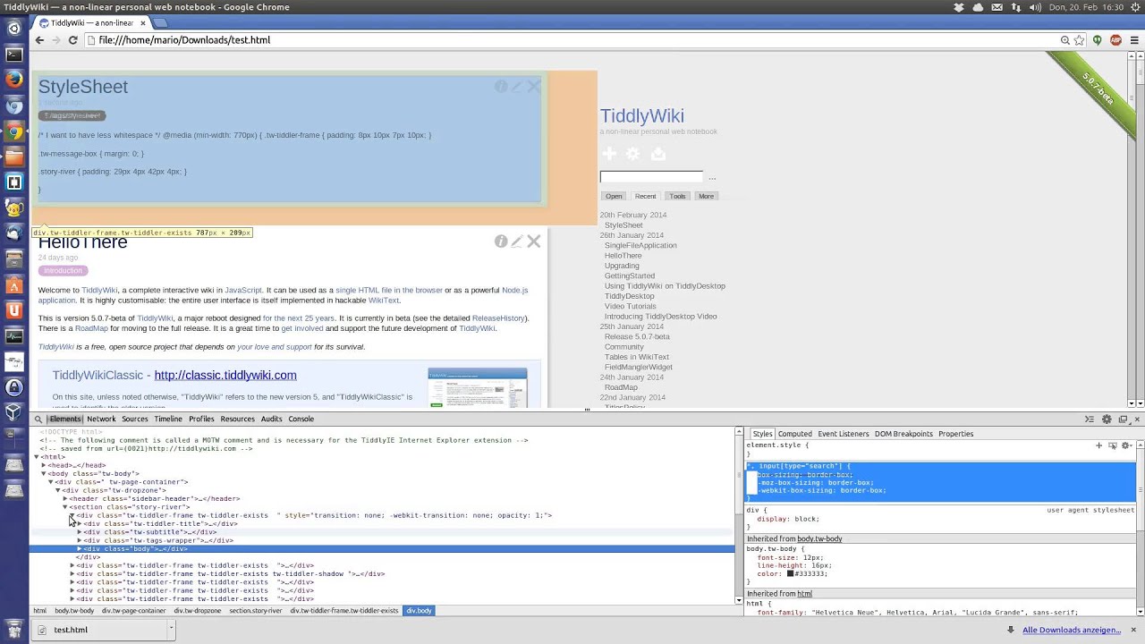Select section.story-river in breadcrumb bar
The height and width of the screenshot is (644, 1145).
pos(256,611)
